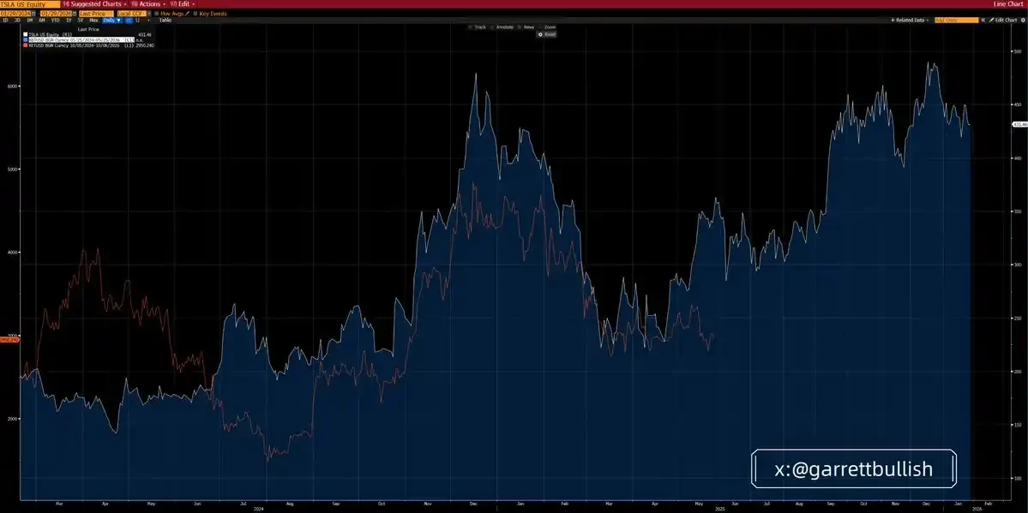The image size is (1028, 513).
Task: Click the Mov Avgs pencil icon
Action: [x=188, y=13]
